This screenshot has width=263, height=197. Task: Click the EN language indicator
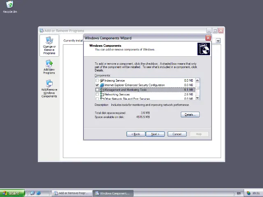[238, 193]
